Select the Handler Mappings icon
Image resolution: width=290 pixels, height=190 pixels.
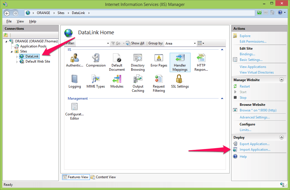click(x=180, y=62)
